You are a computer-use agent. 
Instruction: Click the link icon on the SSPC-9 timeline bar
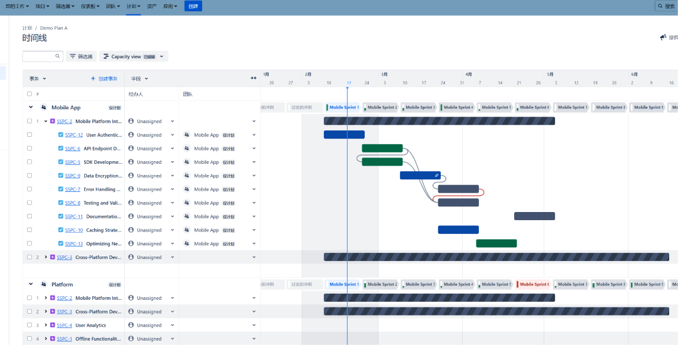[x=437, y=176]
